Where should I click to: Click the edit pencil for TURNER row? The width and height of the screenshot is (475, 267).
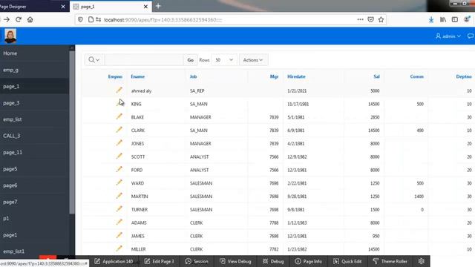click(119, 209)
